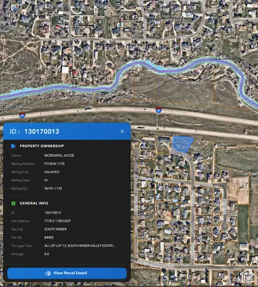Viewport: 258px width, 287px height.
Task: Click the Weber River label at left edge
Action: [21, 90]
